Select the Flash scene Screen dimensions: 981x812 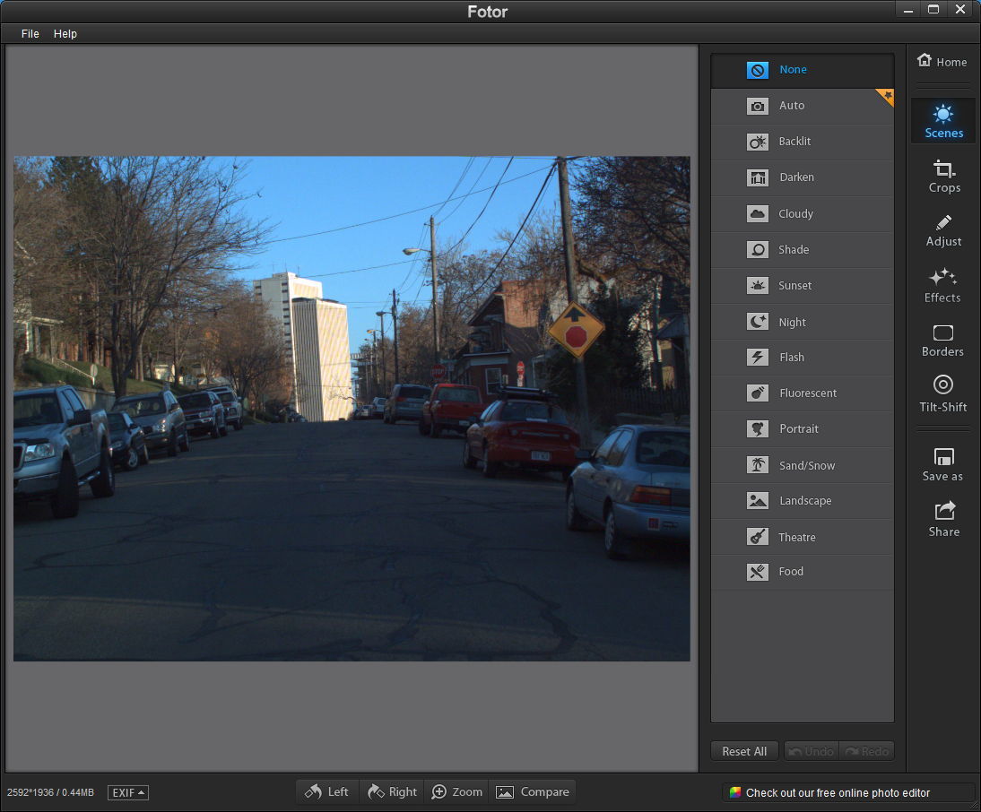pos(802,358)
